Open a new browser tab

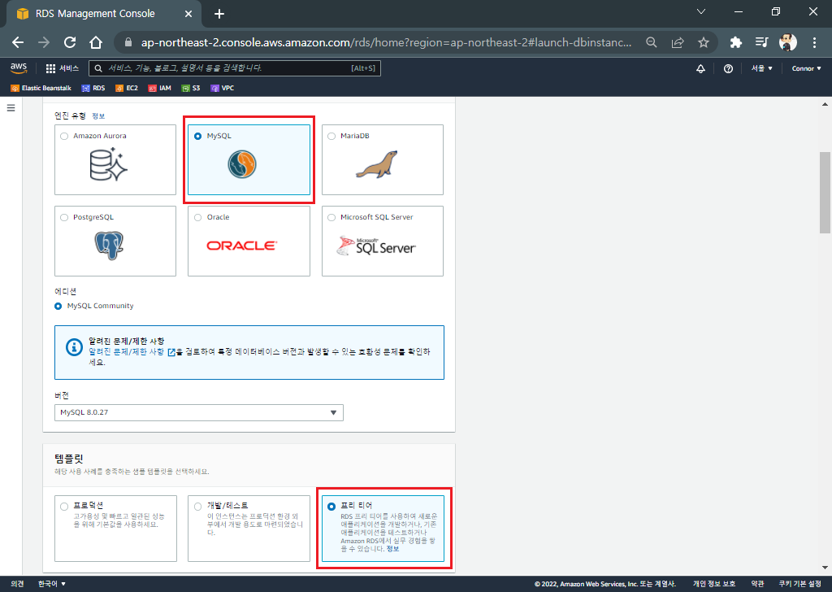click(219, 14)
